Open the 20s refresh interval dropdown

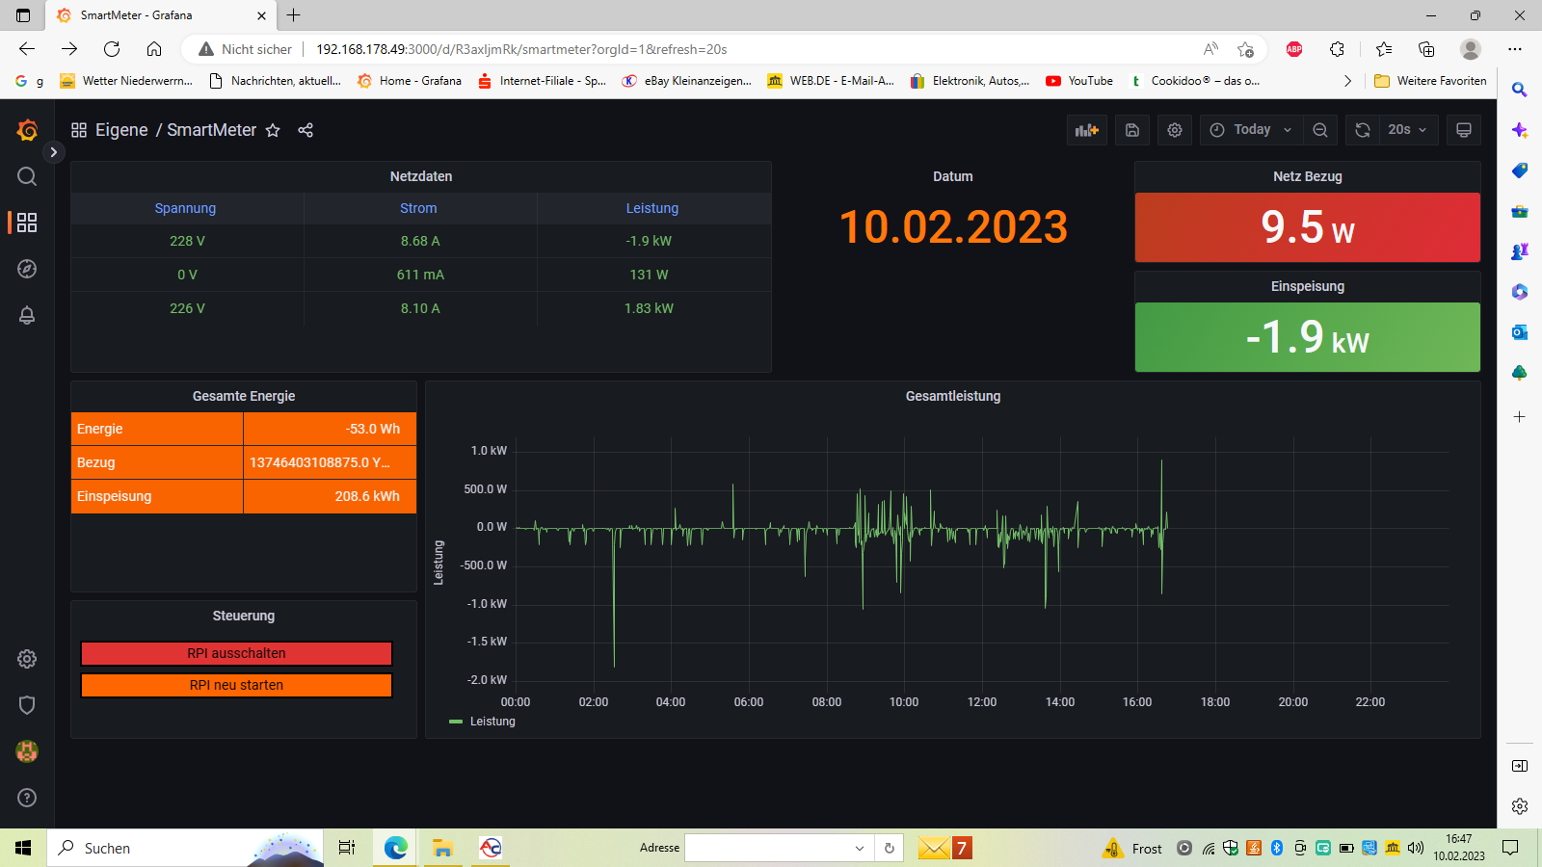[1407, 130]
